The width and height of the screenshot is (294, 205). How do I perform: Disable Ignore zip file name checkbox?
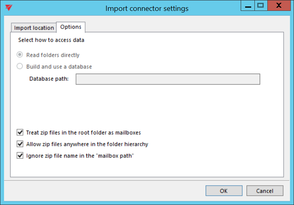(20, 155)
